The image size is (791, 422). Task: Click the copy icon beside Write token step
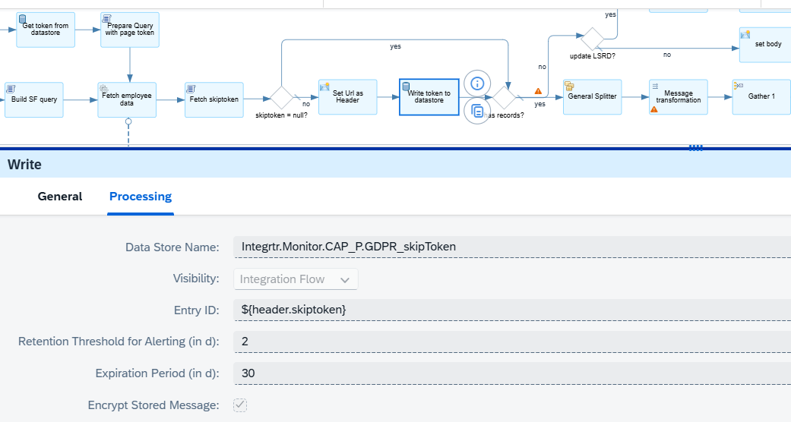tap(477, 111)
